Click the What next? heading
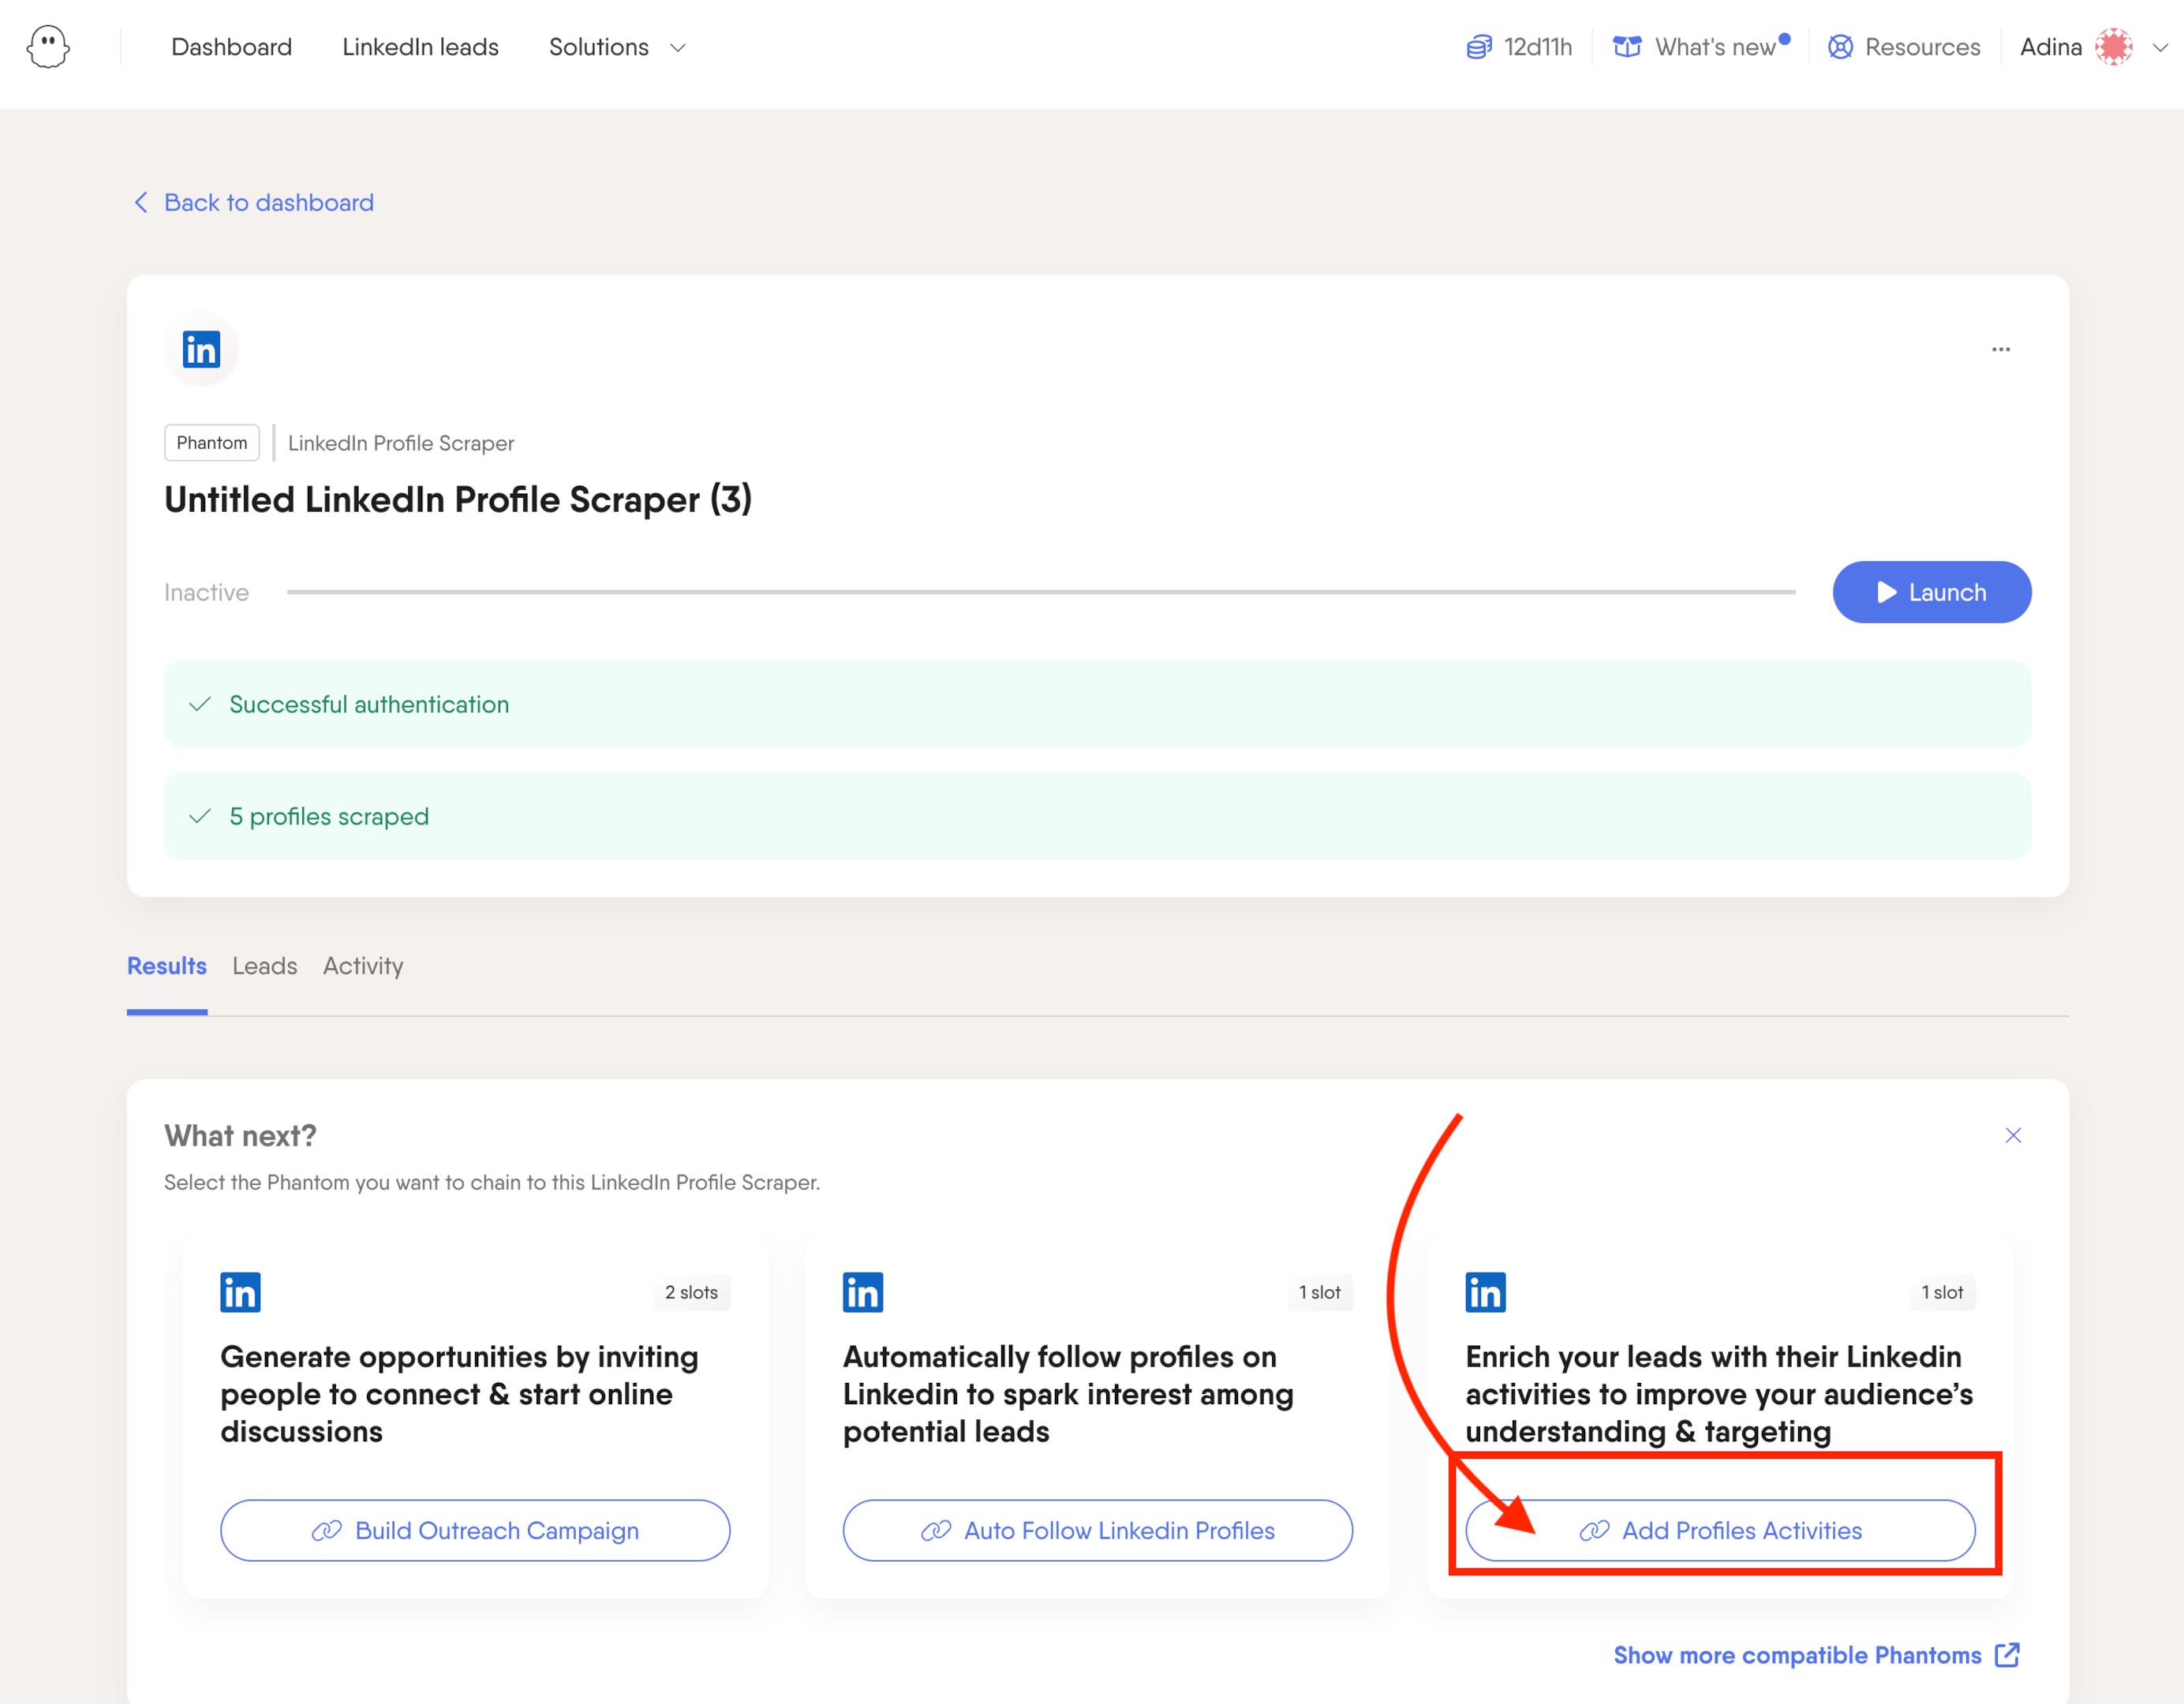The height and width of the screenshot is (1704, 2184). pos(240,1135)
